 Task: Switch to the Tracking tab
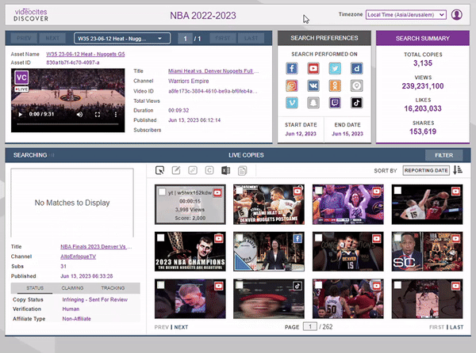(113, 288)
